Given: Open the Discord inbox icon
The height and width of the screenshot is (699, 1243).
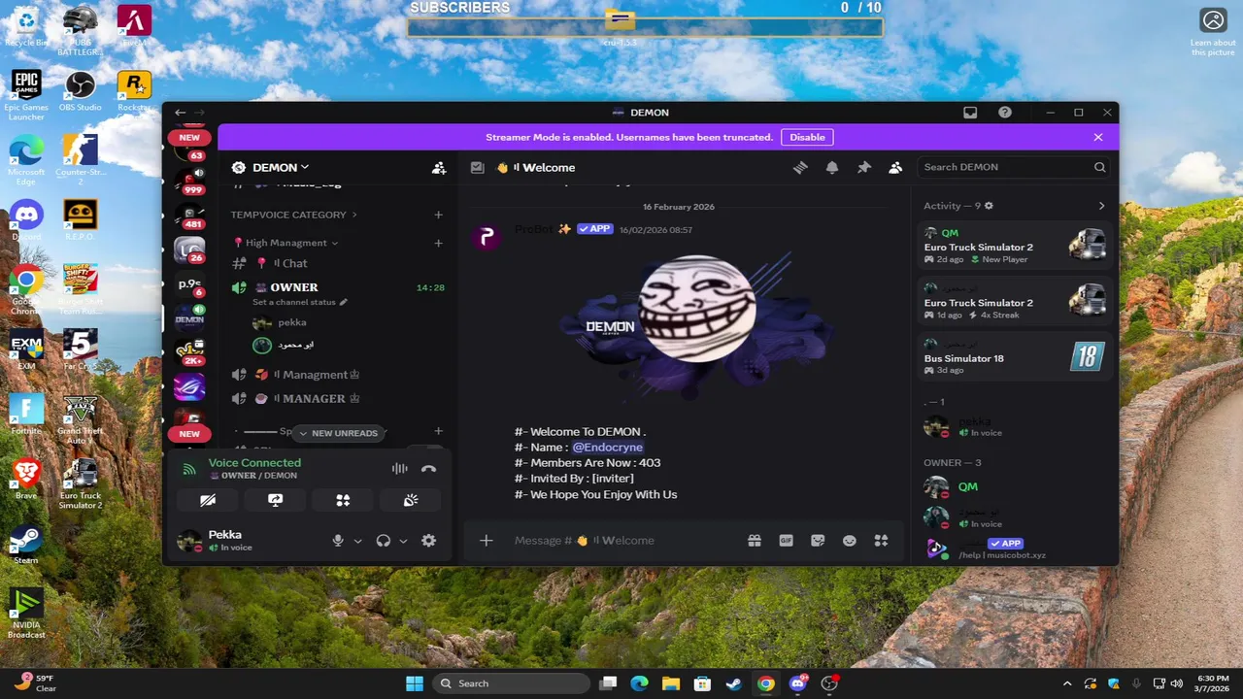Looking at the screenshot, I should point(970,113).
